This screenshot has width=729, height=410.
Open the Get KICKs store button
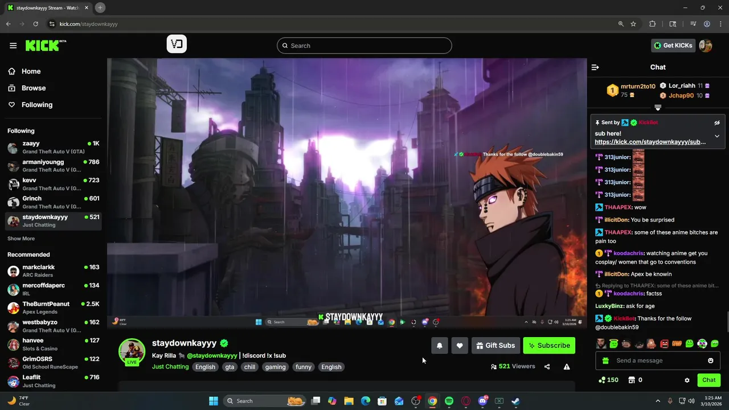673,46
